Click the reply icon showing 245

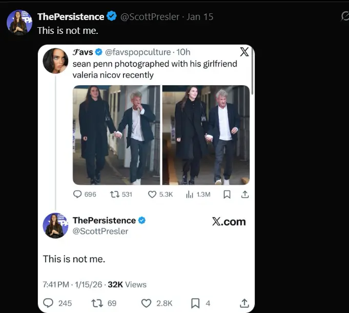[49, 303]
